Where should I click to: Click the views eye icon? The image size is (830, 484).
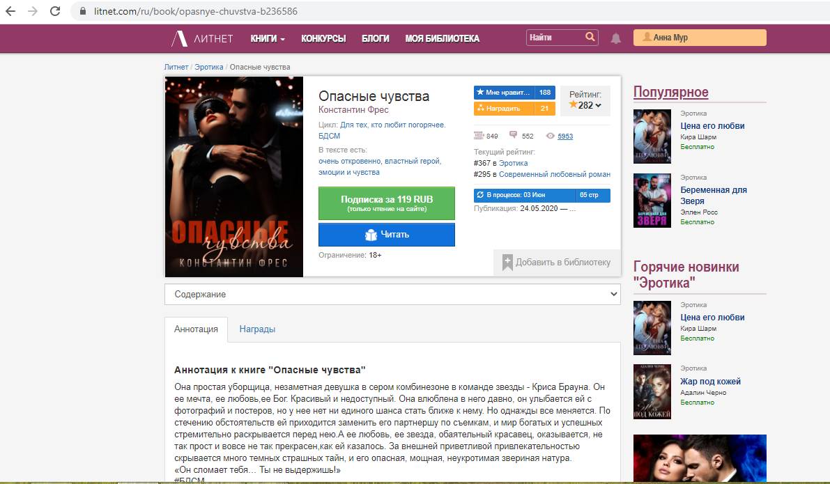[551, 136]
